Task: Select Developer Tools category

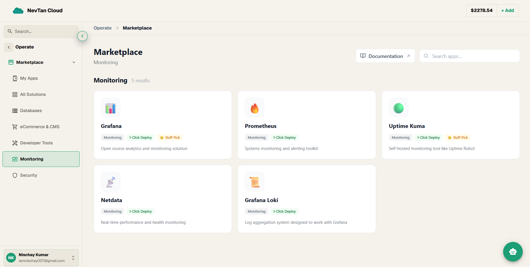Action: pos(41,143)
